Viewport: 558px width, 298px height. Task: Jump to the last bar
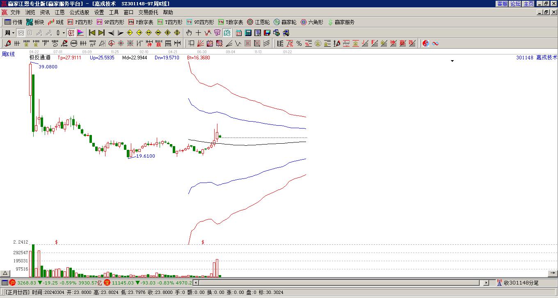101,33
